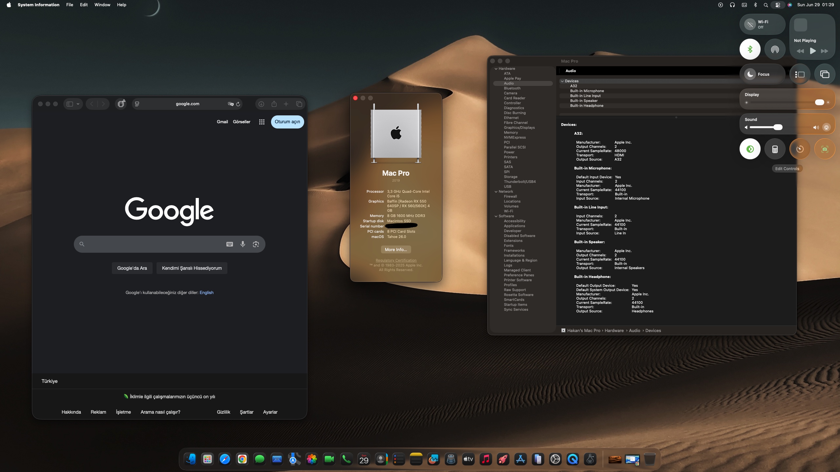Screen dimensions: 840x472
Task: Open the Timer control in Control Center
Action: pos(799,149)
